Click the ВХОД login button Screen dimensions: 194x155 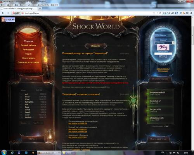(x=163, y=57)
